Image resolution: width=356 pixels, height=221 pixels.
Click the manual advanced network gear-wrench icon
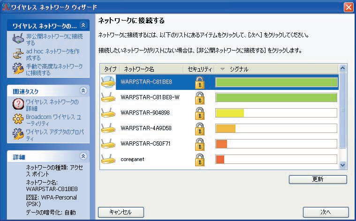(18, 69)
